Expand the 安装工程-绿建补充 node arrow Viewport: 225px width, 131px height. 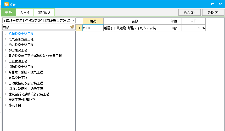coord(5,100)
